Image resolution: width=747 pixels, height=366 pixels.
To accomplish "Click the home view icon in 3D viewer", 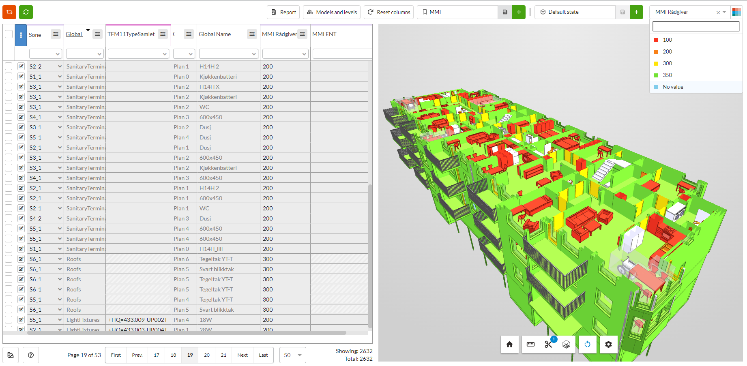I will [509, 345].
